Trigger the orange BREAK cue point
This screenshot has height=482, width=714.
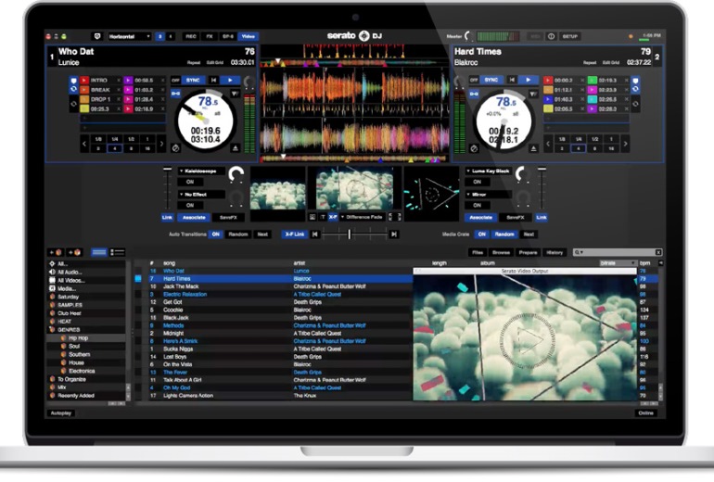84,90
